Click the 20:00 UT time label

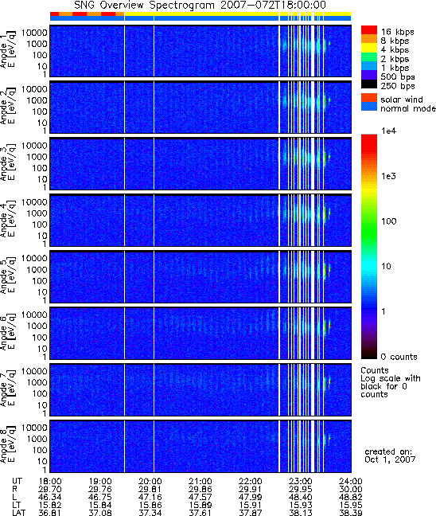(x=150, y=482)
